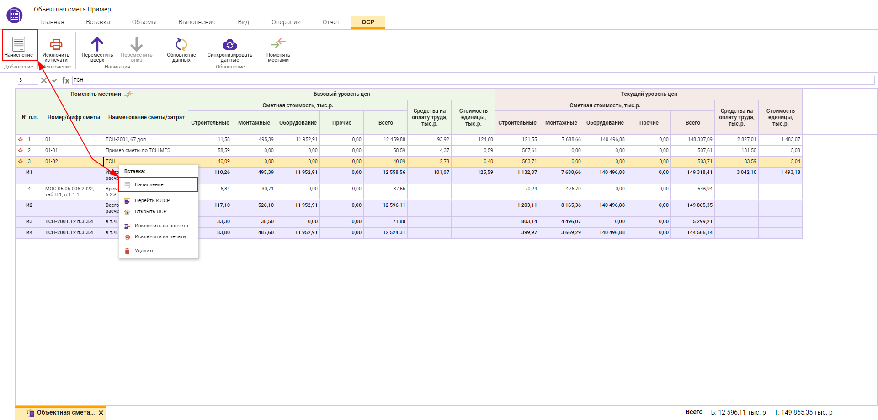Screen dimensions: 878x420
Task: Click the Переместить вверх arrow button
Action: 97,50
